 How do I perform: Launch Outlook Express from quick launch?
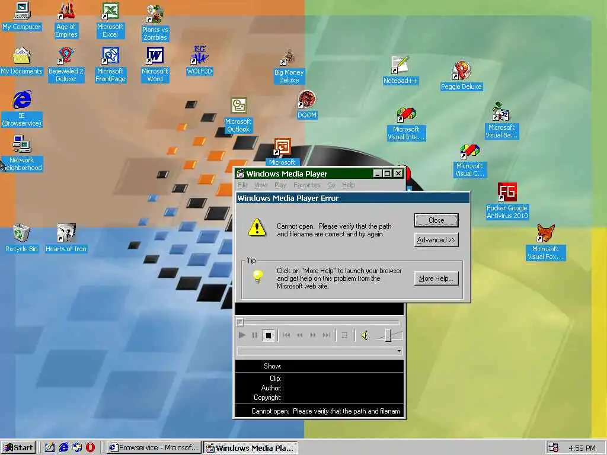click(x=77, y=448)
